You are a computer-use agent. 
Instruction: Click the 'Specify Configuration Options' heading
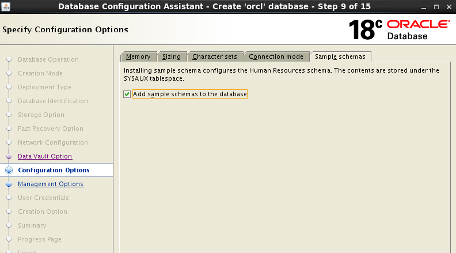[x=65, y=30]
